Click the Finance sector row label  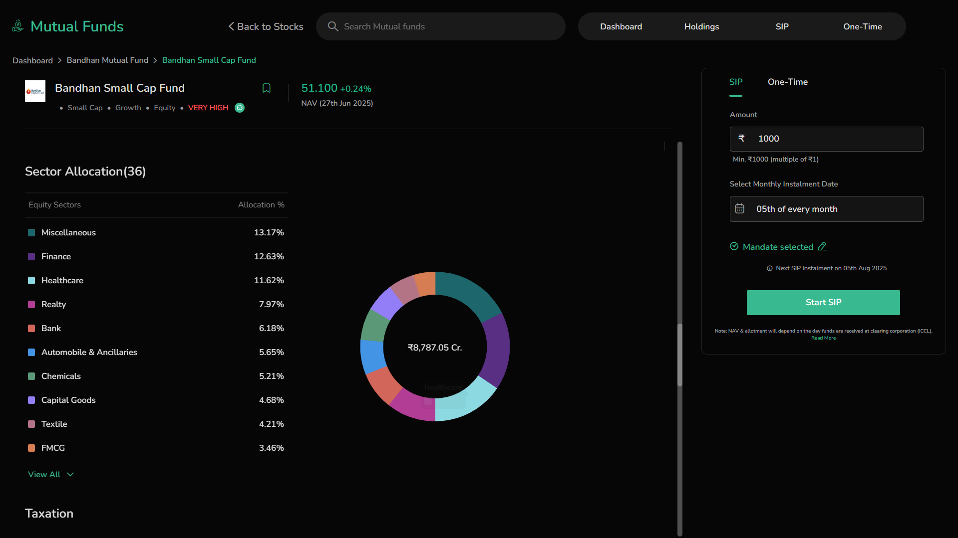[56, 257]
